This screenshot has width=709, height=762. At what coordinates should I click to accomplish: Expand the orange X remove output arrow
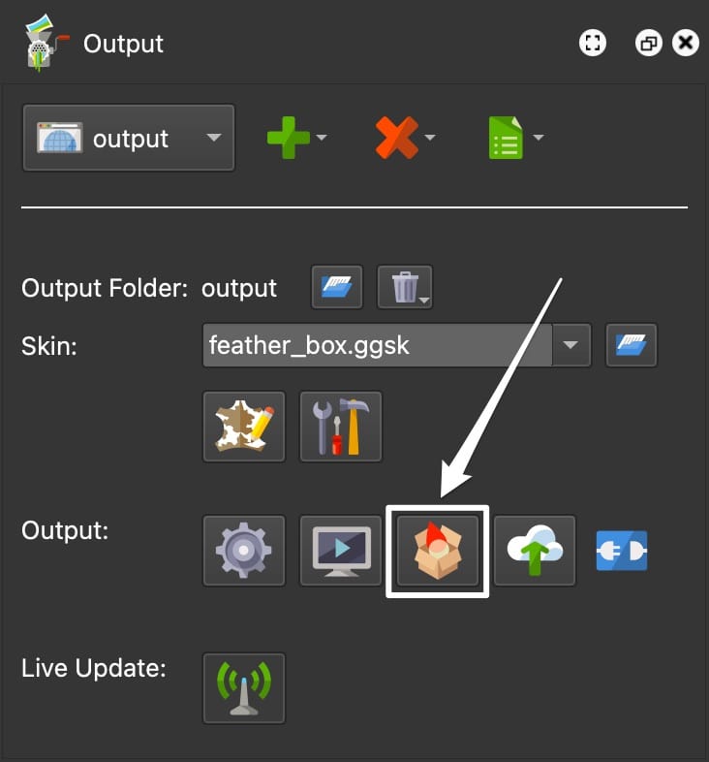pyautogui.click(x=430, y=138)
